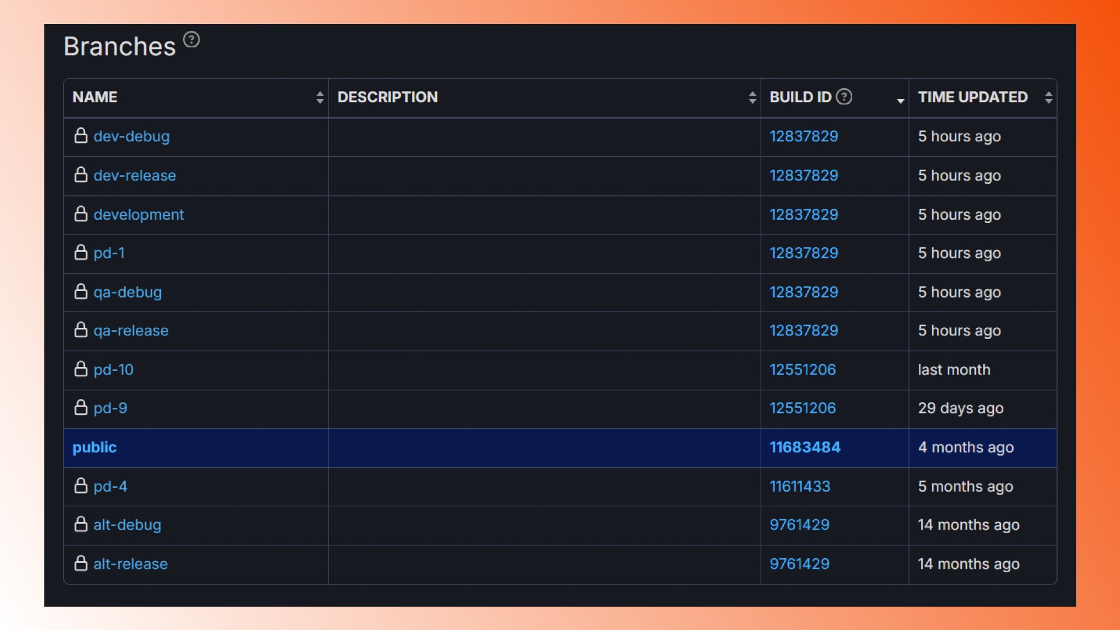Sort by TIME UPDATED column arrows
Screen dimensions: 1120x630
point(1048,97)
